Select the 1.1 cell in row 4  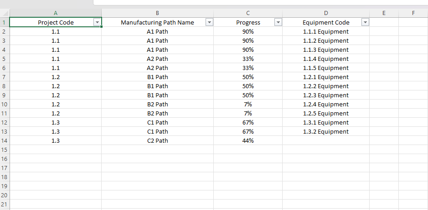[x=56, y=50]
